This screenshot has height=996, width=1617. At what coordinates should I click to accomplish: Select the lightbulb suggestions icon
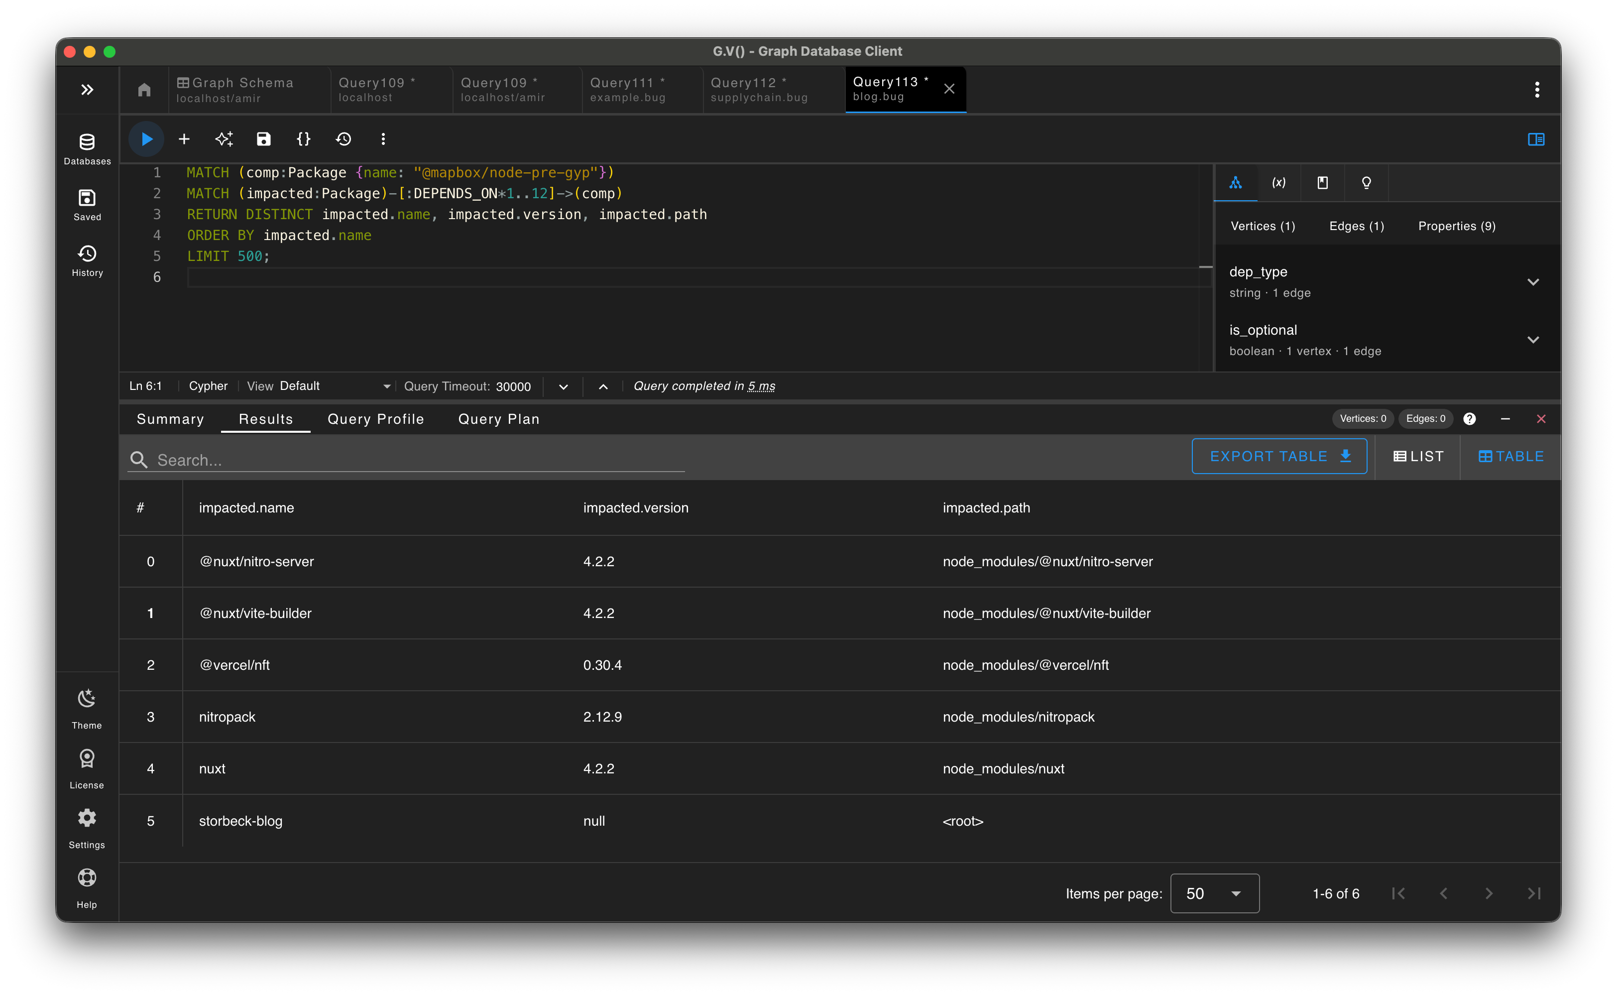1366,182
